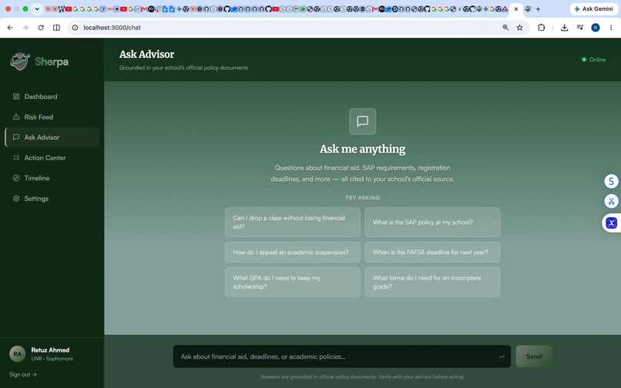Click the large chat bubble icon above Ask me anything

[x=362, y=121]
